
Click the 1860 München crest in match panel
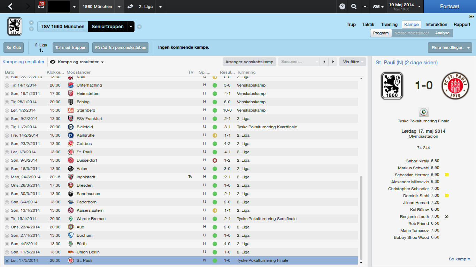392,86
